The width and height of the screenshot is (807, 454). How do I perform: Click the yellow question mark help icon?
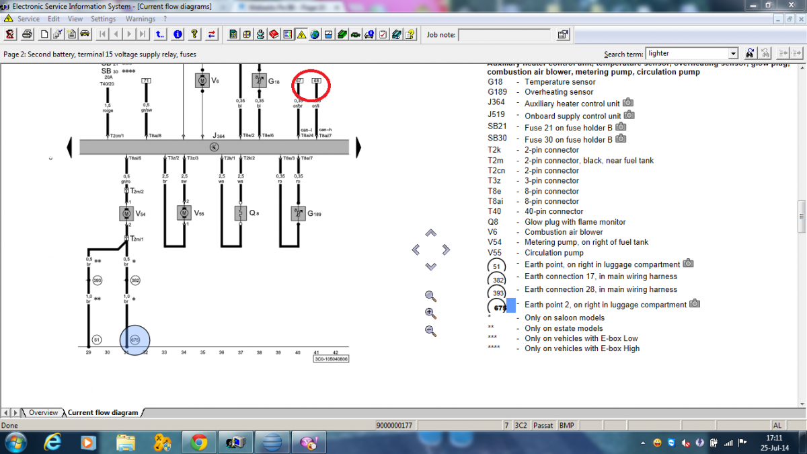click(x=194, y=34)
